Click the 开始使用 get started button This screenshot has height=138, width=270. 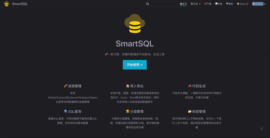(x=135, y=65)
